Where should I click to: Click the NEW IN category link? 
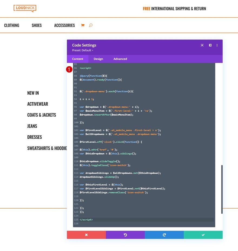coord(33,93)
